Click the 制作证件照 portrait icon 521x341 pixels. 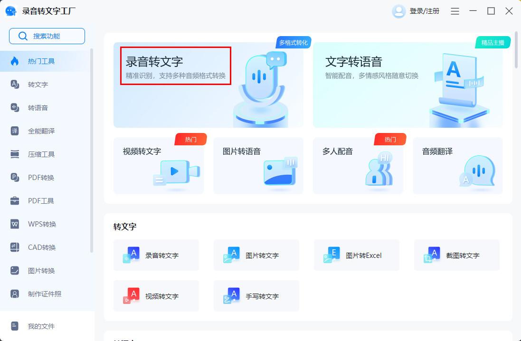pyautogui.click(x=15, y=294)
